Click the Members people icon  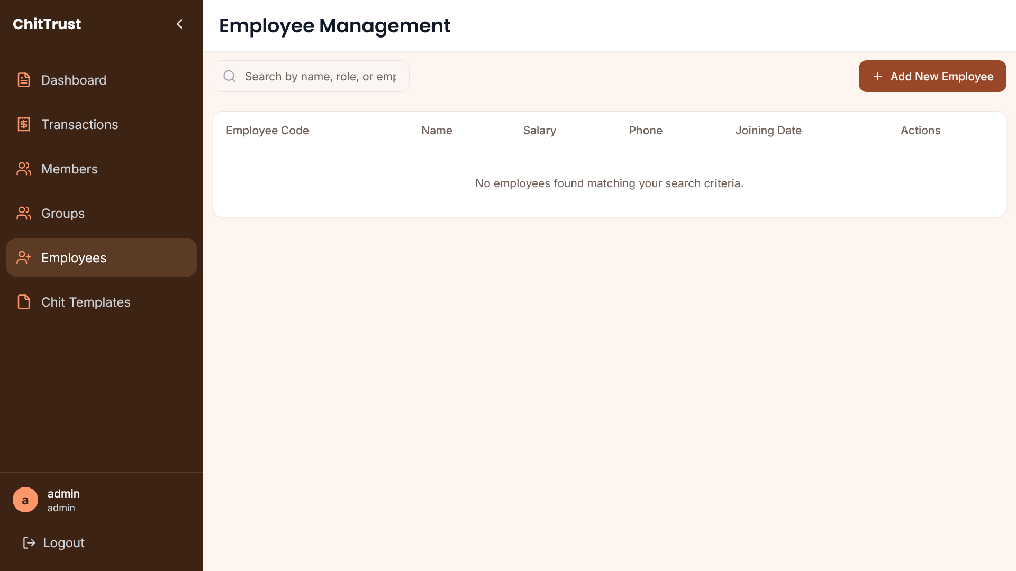pos(24,169)
